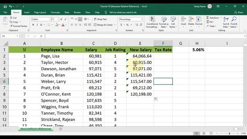
Task: Click the zoom slider handle
Action: coord(230,134)
